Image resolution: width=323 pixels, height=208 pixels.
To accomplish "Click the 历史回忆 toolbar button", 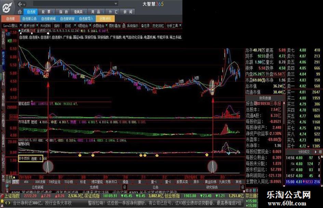I will [x=158, y=26].
